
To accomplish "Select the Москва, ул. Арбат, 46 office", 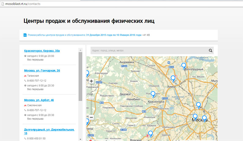I will pos(39,100).
